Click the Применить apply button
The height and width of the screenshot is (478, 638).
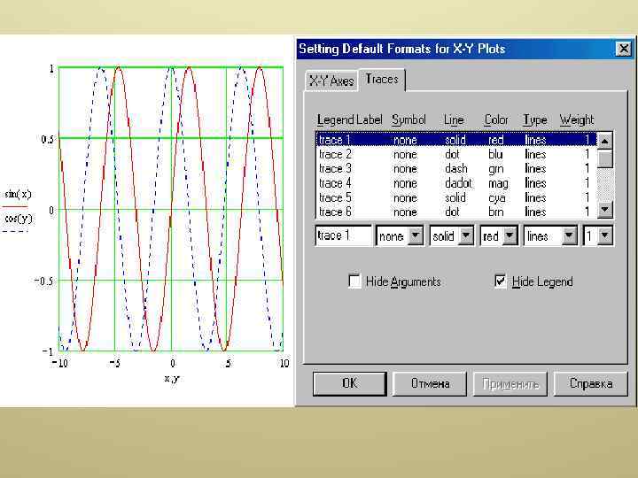(x=510, y=383)
